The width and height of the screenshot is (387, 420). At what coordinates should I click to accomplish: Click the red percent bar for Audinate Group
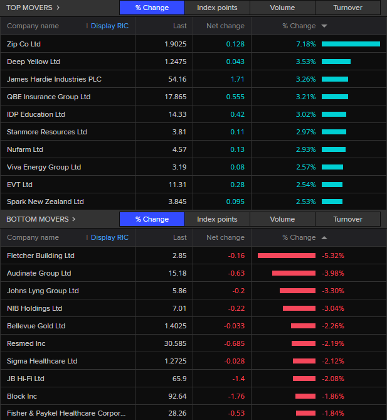(294, 273)
